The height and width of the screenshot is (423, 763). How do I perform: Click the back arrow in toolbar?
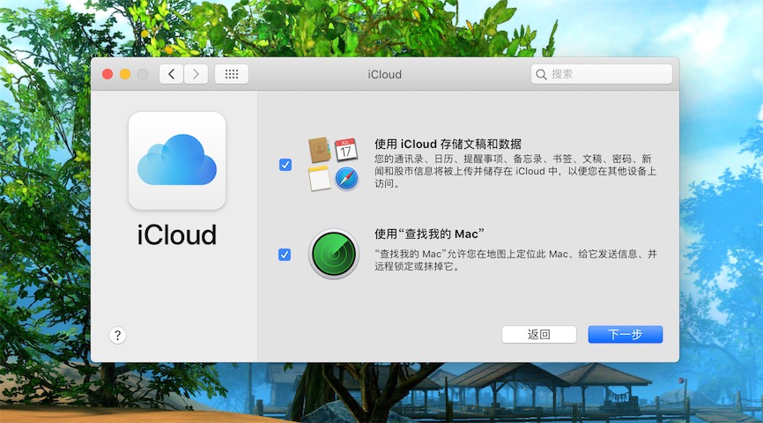click(x=171, y=74)
